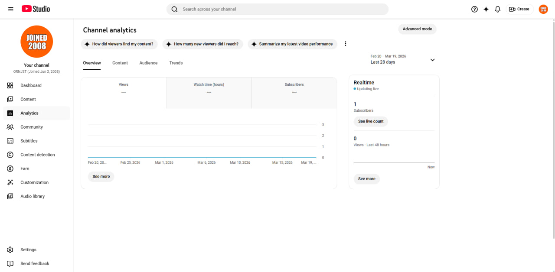Viewport: 555px width, 272px height.
Task: Click the Audio library icon
Action: pos(10,196)
